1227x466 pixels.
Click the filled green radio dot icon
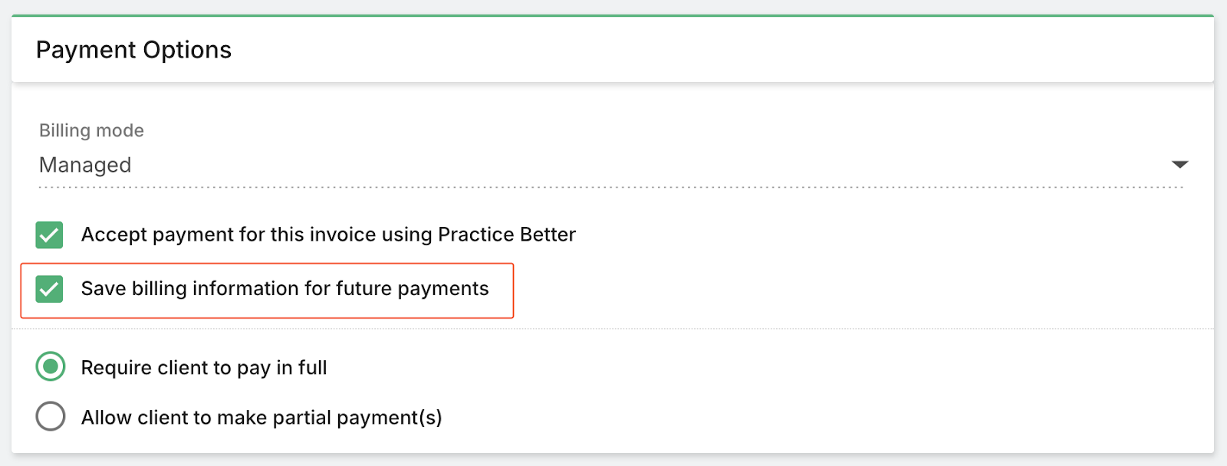click(x=51, y=367)
